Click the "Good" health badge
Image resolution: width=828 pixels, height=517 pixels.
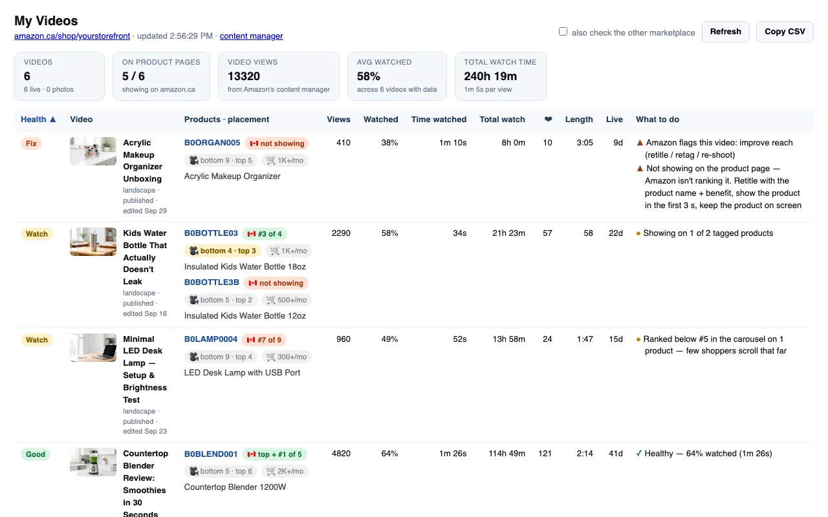pyautogui.click(x=36, y=454)
